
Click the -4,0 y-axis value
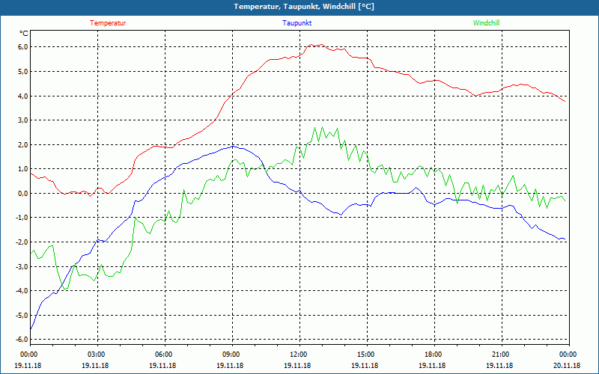[x=22, y=291]
